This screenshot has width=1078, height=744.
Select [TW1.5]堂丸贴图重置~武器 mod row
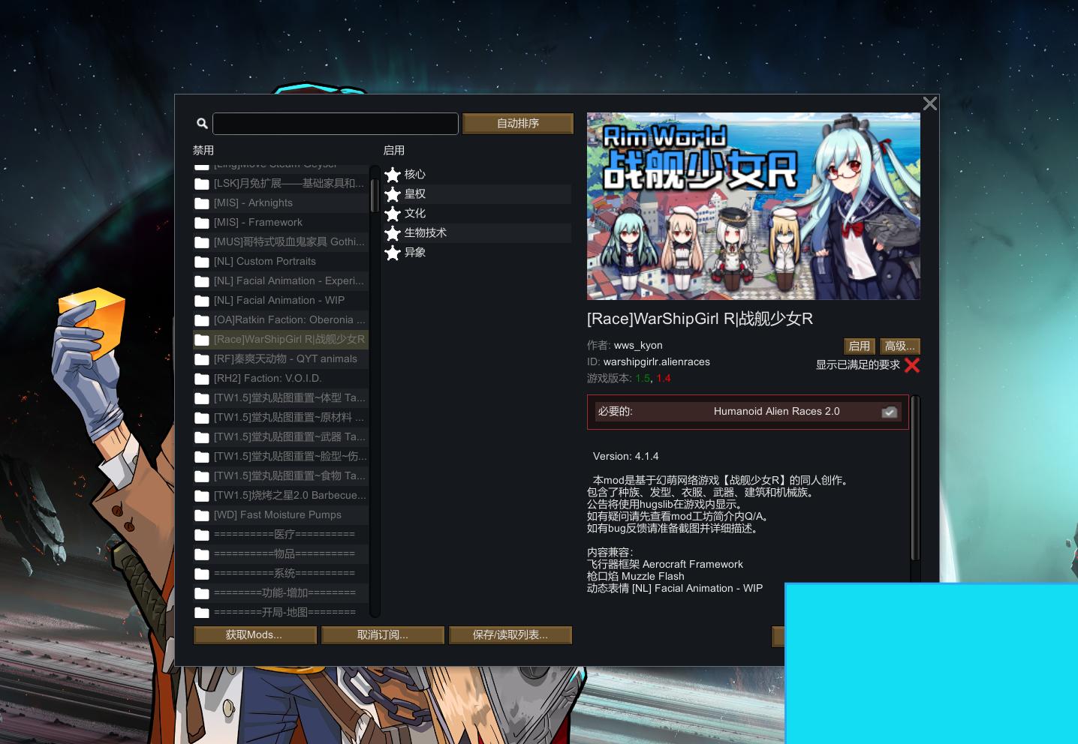[281, 437]
